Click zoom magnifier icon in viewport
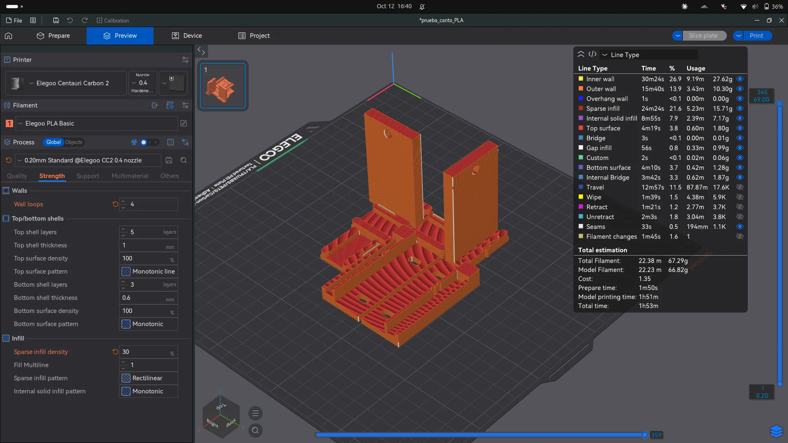Screen dimensions: 788x443 (x=255, y=430)
